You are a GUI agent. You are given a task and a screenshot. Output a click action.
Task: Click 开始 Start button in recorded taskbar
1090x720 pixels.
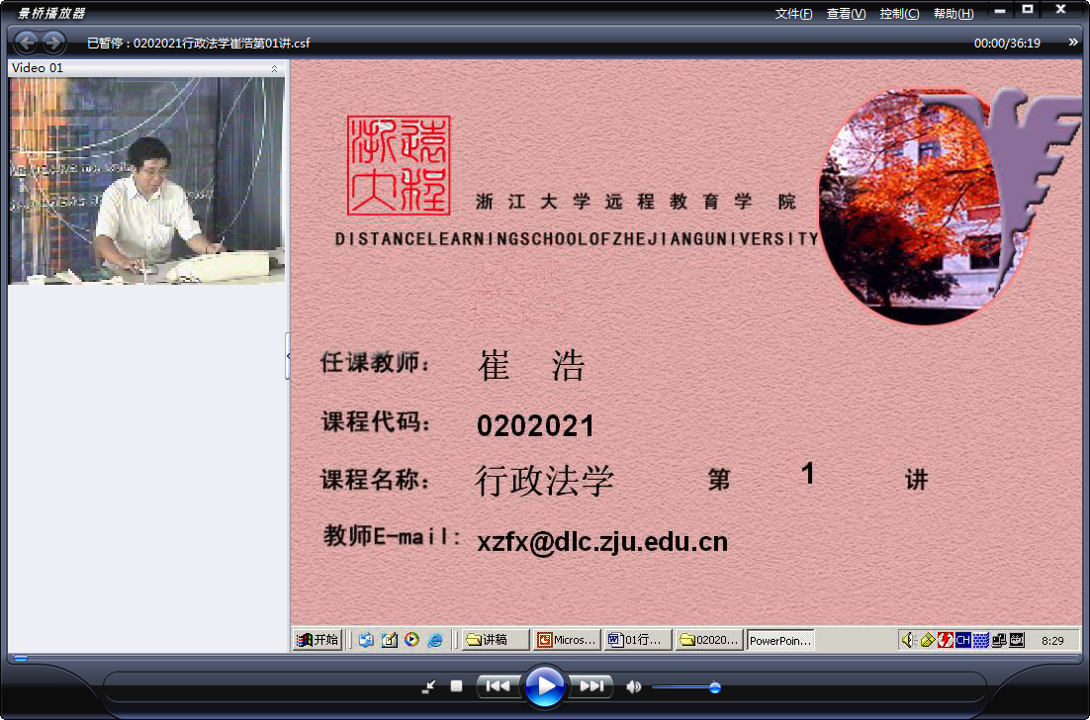(x=318, y=639)
